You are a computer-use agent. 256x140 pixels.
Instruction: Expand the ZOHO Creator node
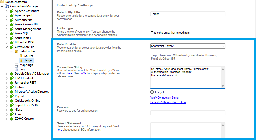pos(7,119)
